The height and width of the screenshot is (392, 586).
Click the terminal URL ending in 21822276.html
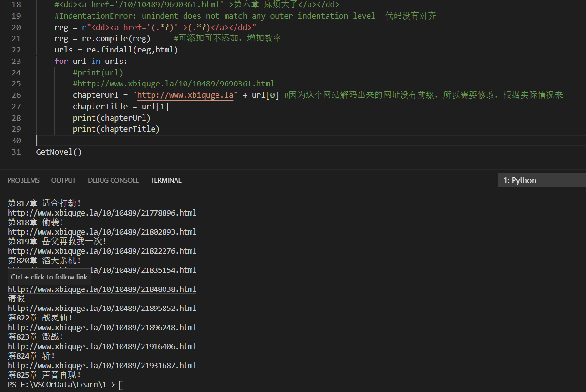(x=102, y=251)
